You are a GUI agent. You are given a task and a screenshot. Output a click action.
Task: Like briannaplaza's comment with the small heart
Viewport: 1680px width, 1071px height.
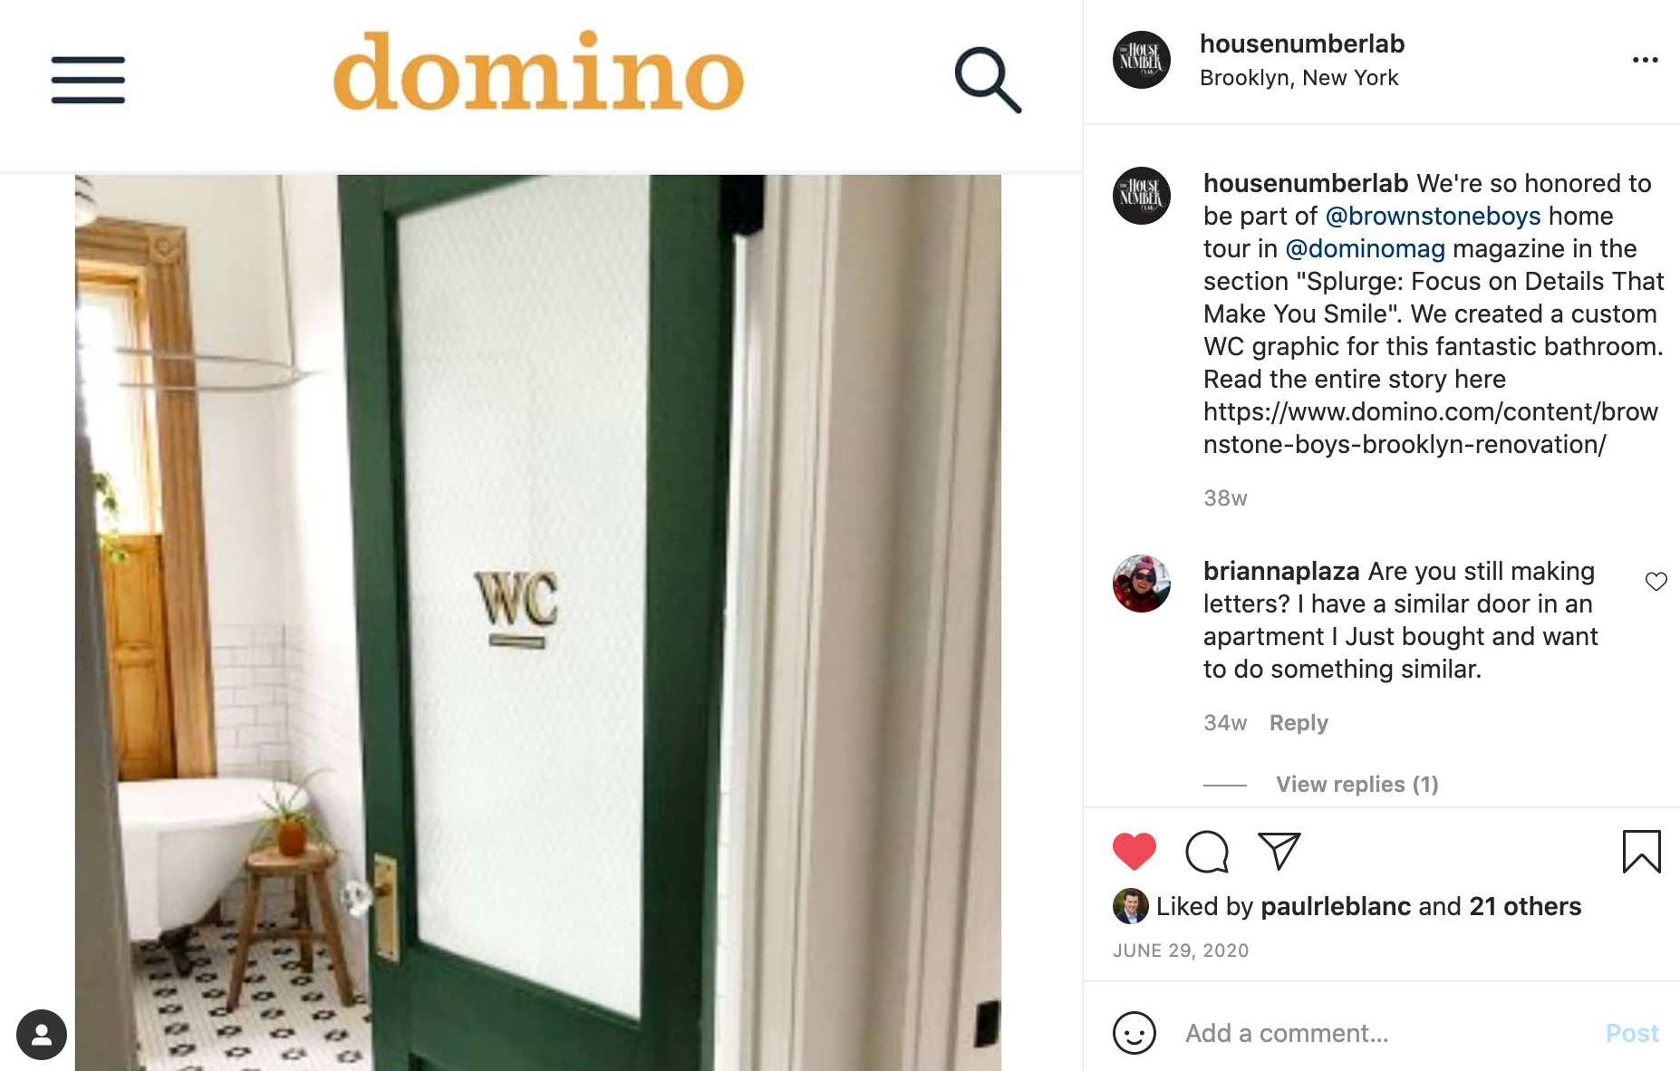1656,582
